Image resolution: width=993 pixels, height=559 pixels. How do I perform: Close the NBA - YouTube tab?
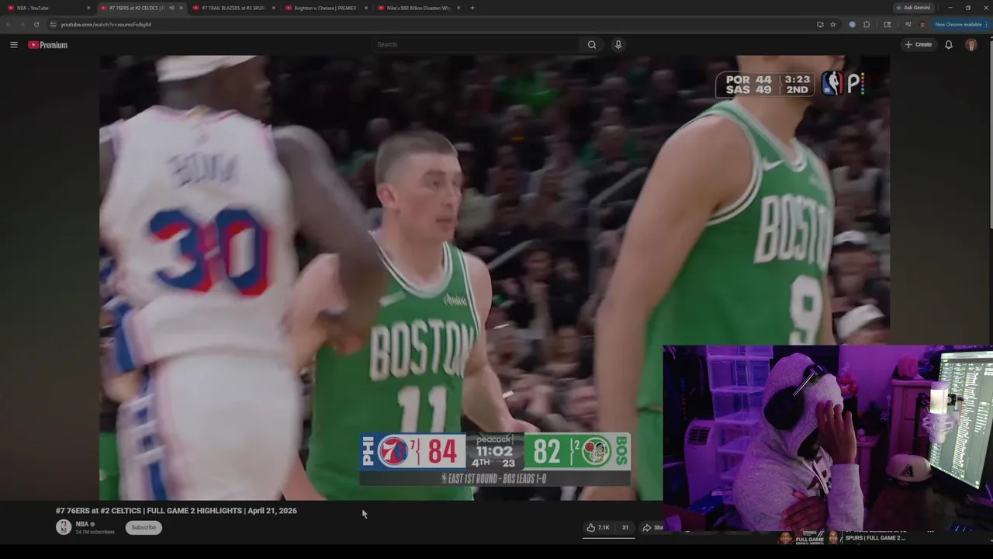(88, 8)
